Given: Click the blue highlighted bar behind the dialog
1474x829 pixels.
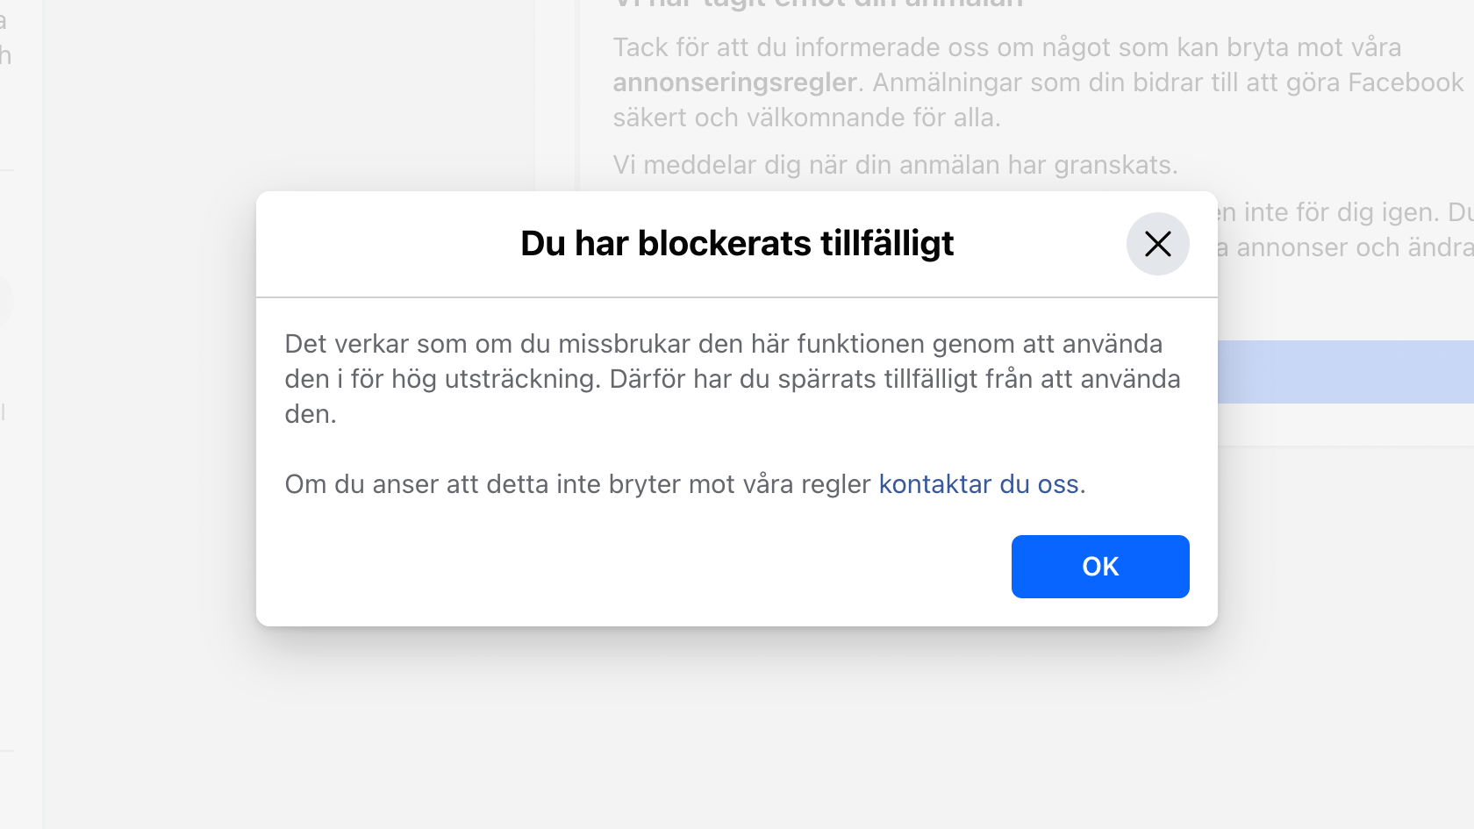Looking at the screenshot, I should [1345, 372].
